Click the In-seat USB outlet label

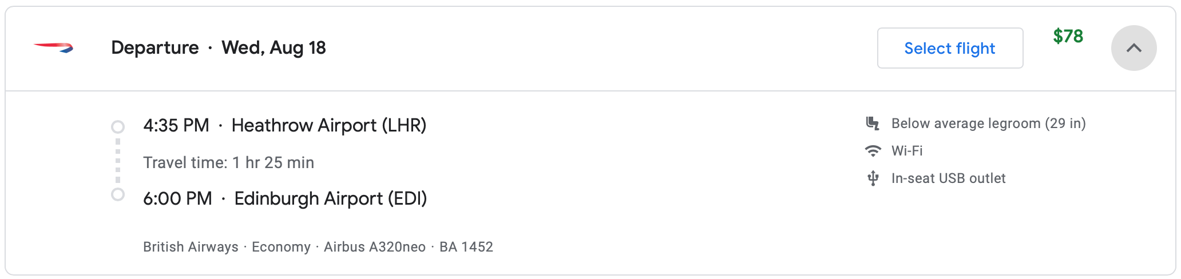949,178
